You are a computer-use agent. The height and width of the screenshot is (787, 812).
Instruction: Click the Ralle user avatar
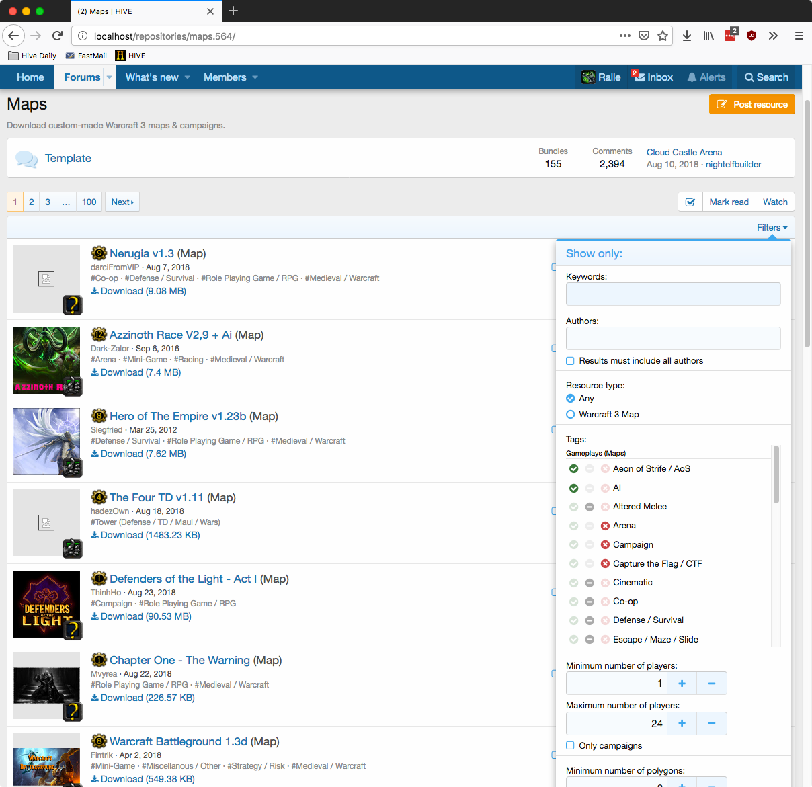pyautogui.click(x=588, y=77)
